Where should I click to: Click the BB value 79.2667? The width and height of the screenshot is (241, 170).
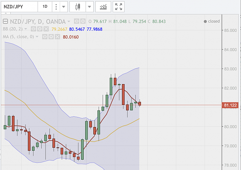tap(59, 29)
